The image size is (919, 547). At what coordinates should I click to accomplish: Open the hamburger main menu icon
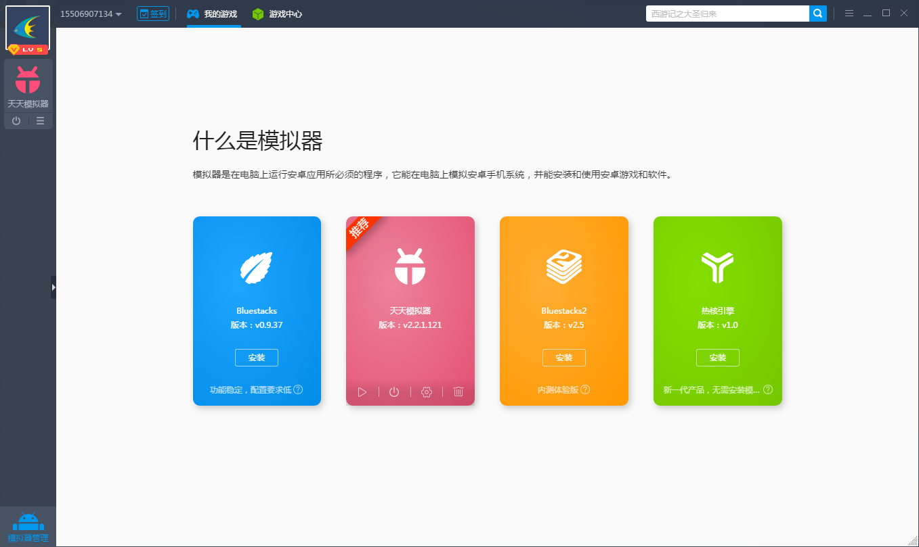click(849, 14)
